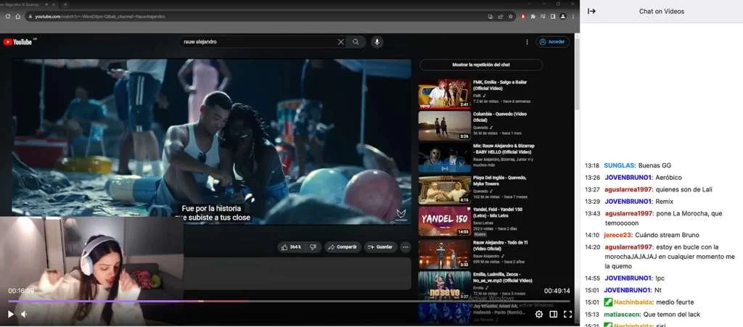Viewport: 743px width, 327px height.
Task: Reload the browser page
Action: 7,17
